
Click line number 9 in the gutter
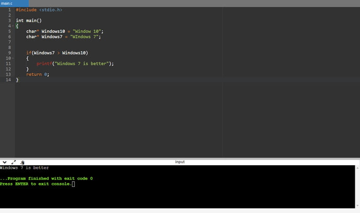tap(9, 53)
